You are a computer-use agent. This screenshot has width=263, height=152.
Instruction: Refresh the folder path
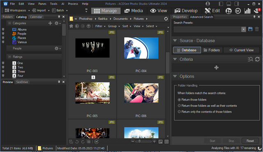[166, 19]
